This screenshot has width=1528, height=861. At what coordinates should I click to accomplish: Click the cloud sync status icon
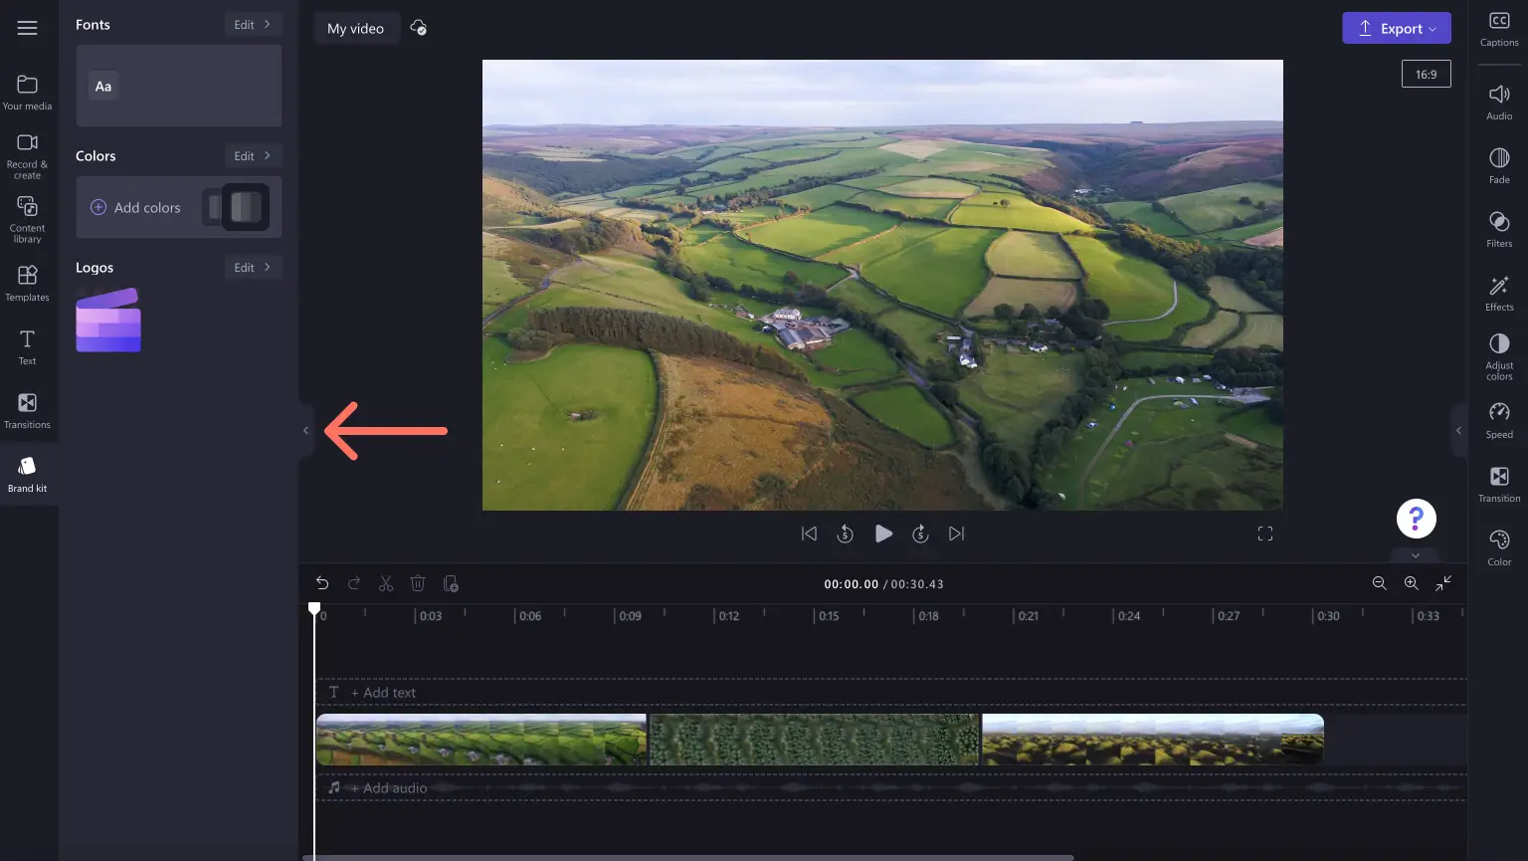[419, 28]
